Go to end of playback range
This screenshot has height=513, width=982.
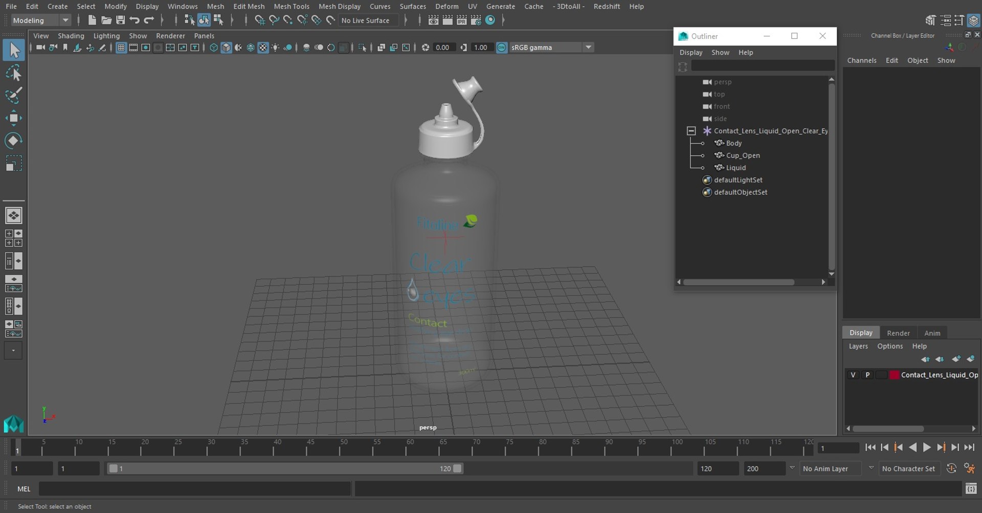point(969,448)
